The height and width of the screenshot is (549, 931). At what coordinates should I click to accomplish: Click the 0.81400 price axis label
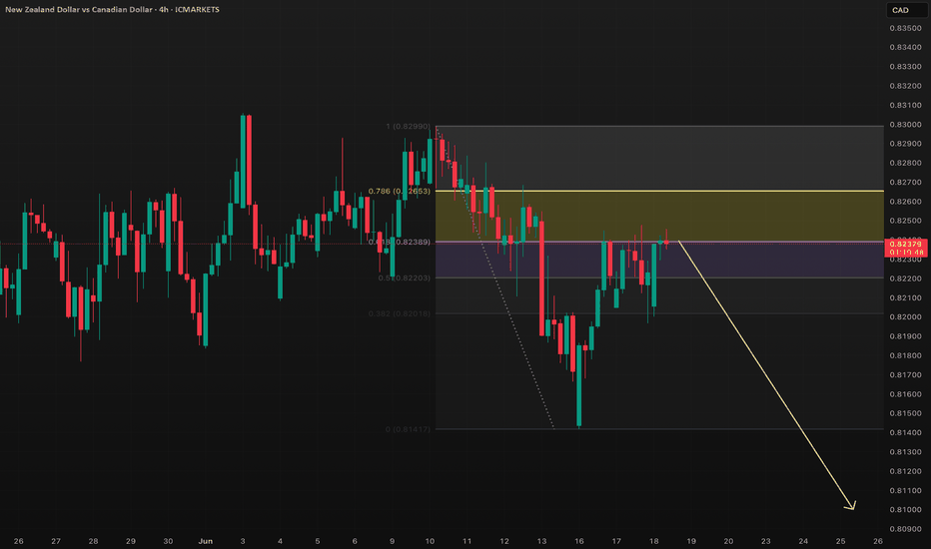coord(905,432)
